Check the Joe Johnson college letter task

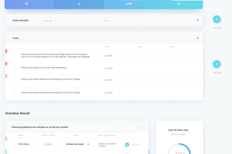pos(14,55)
